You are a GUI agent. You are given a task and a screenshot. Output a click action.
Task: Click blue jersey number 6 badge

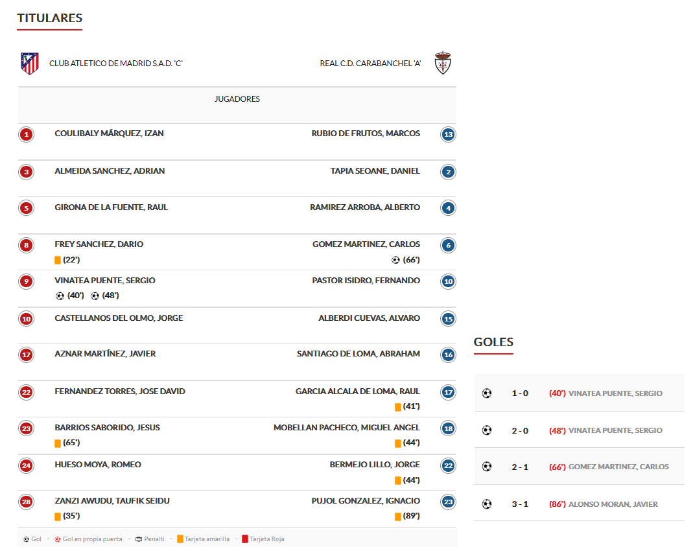point(448,245)
